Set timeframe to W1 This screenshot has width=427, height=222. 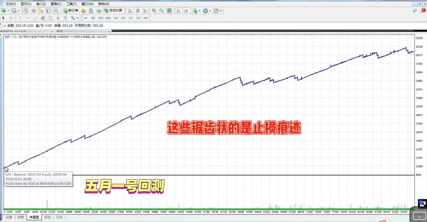point(138,18)
